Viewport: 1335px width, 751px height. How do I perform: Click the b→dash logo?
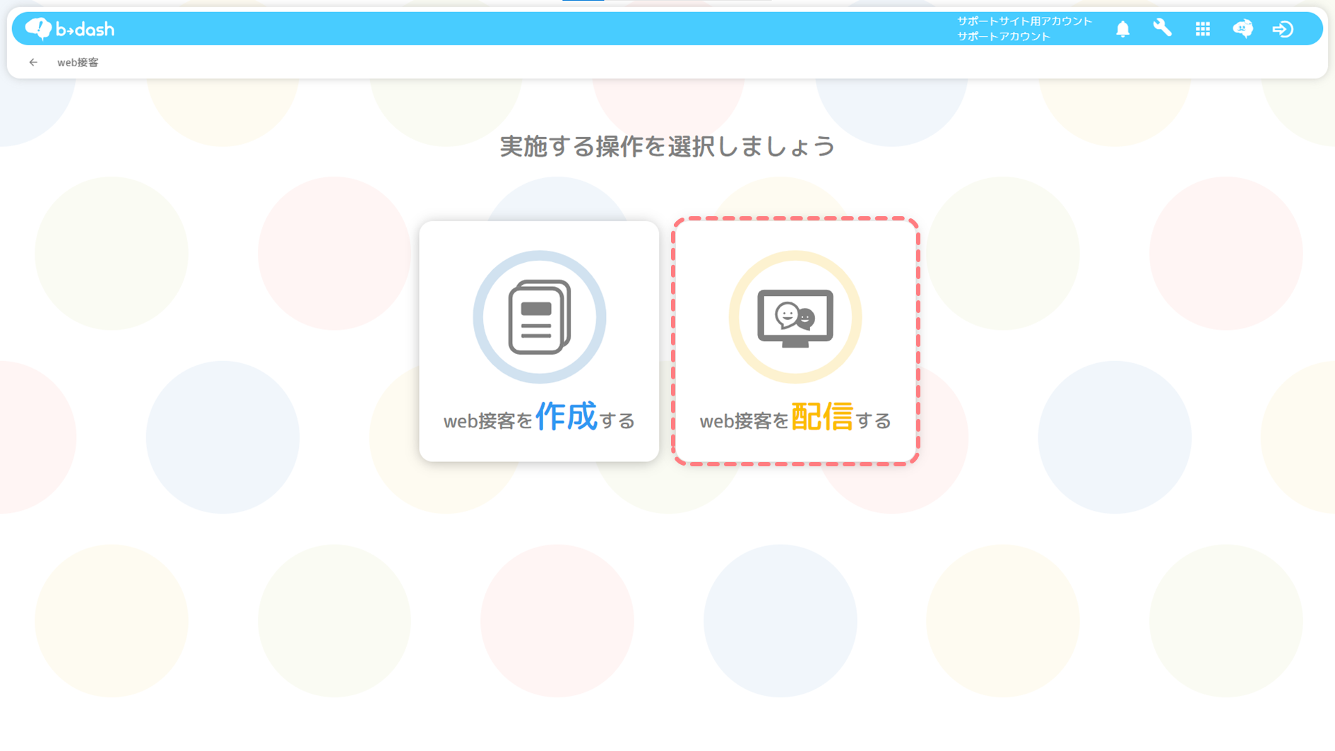tap(69, 29)
